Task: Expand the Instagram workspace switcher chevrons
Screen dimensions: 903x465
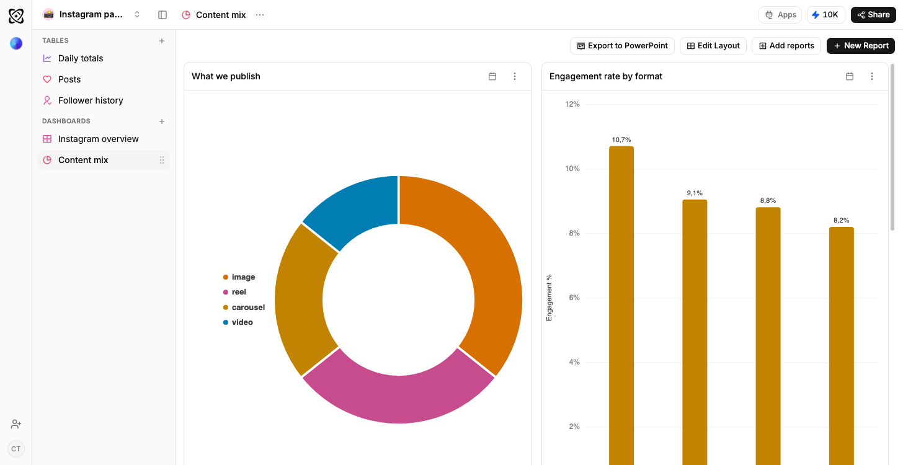Action: click(x=137, y=14)
